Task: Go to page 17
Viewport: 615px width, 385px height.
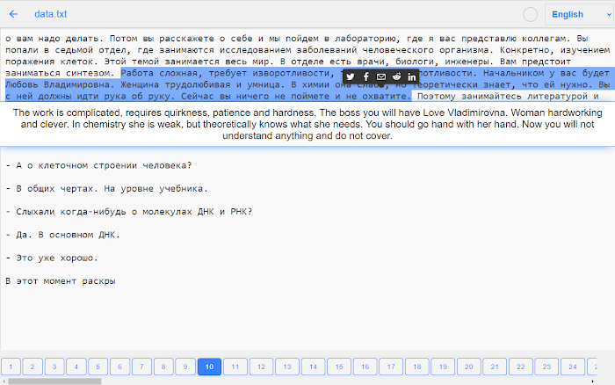Action: (x=391, y=367)
